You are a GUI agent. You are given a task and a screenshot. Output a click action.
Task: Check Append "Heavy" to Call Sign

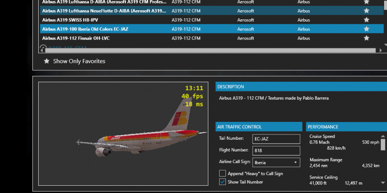click(x=223, y=173)
